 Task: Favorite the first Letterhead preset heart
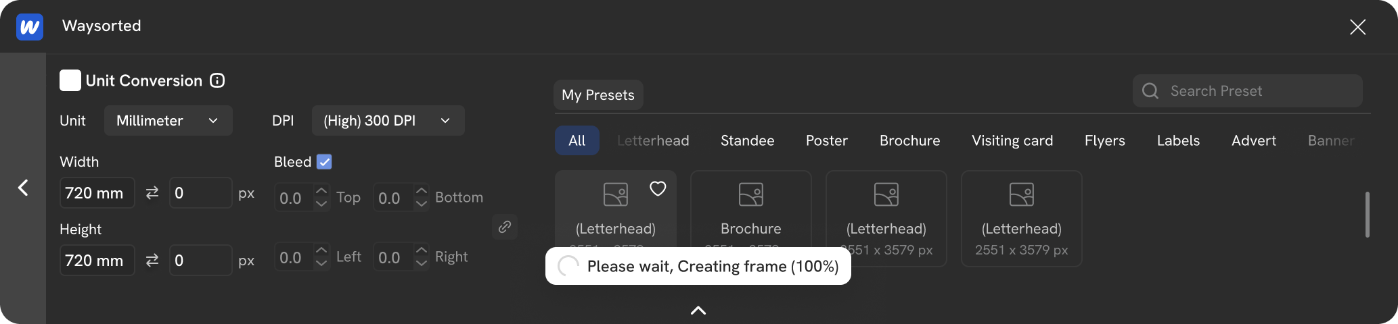coord(658,188)
